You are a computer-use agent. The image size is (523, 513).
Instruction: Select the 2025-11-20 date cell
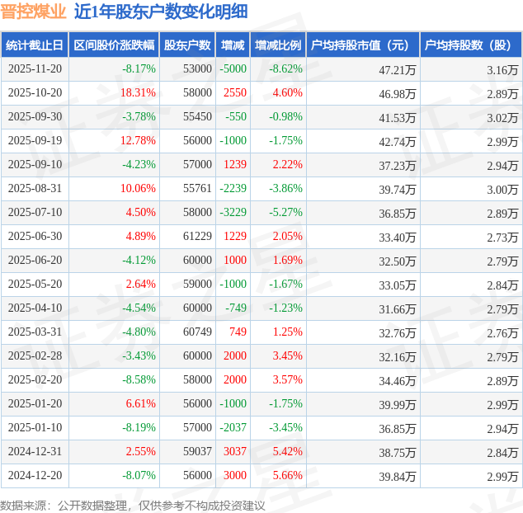click(x=34, y=69)
